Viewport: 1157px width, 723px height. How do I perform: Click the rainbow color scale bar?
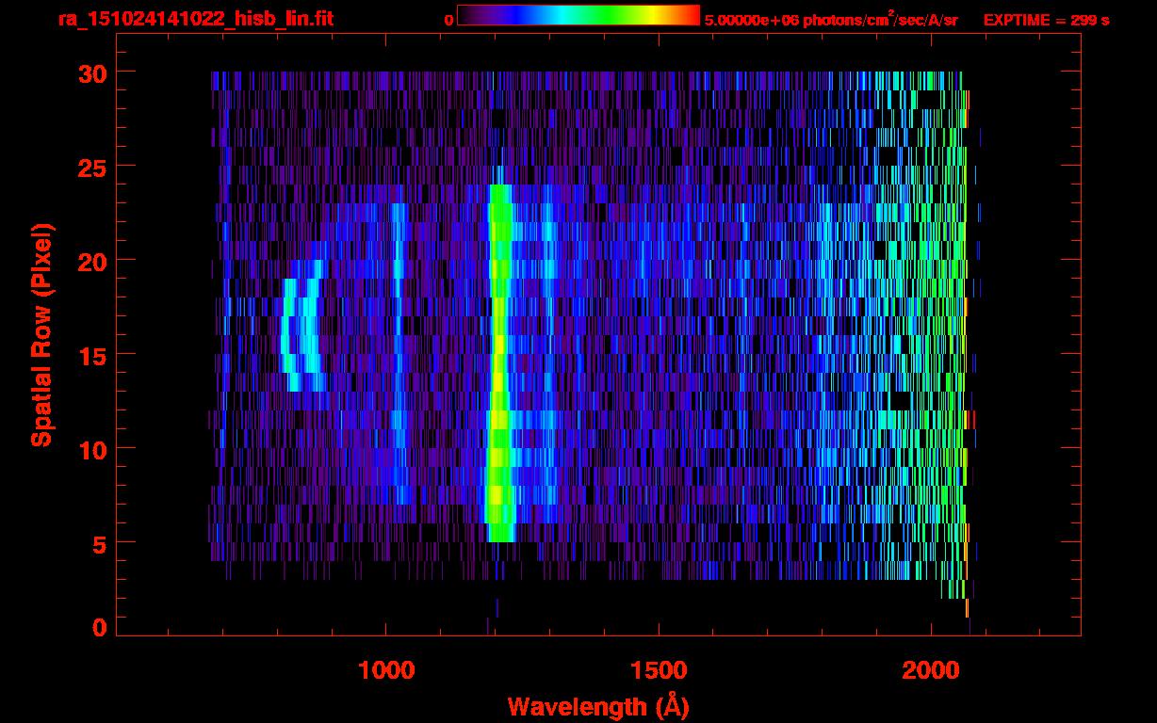coord(578,16)
